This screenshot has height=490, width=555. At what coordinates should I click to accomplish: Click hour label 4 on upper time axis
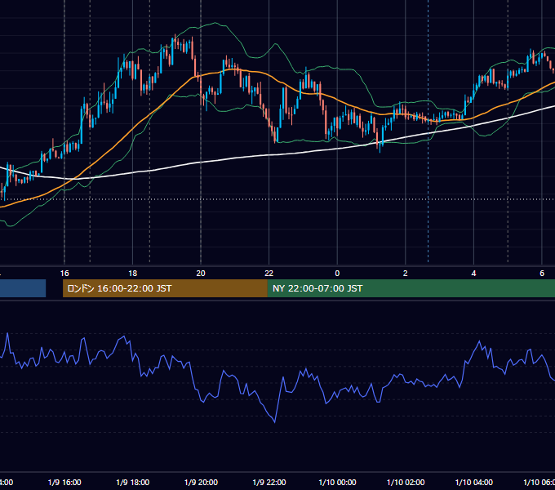(473, 274)
